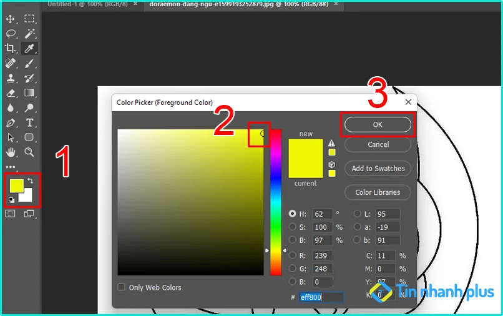Click the H field showing 62

323,214
